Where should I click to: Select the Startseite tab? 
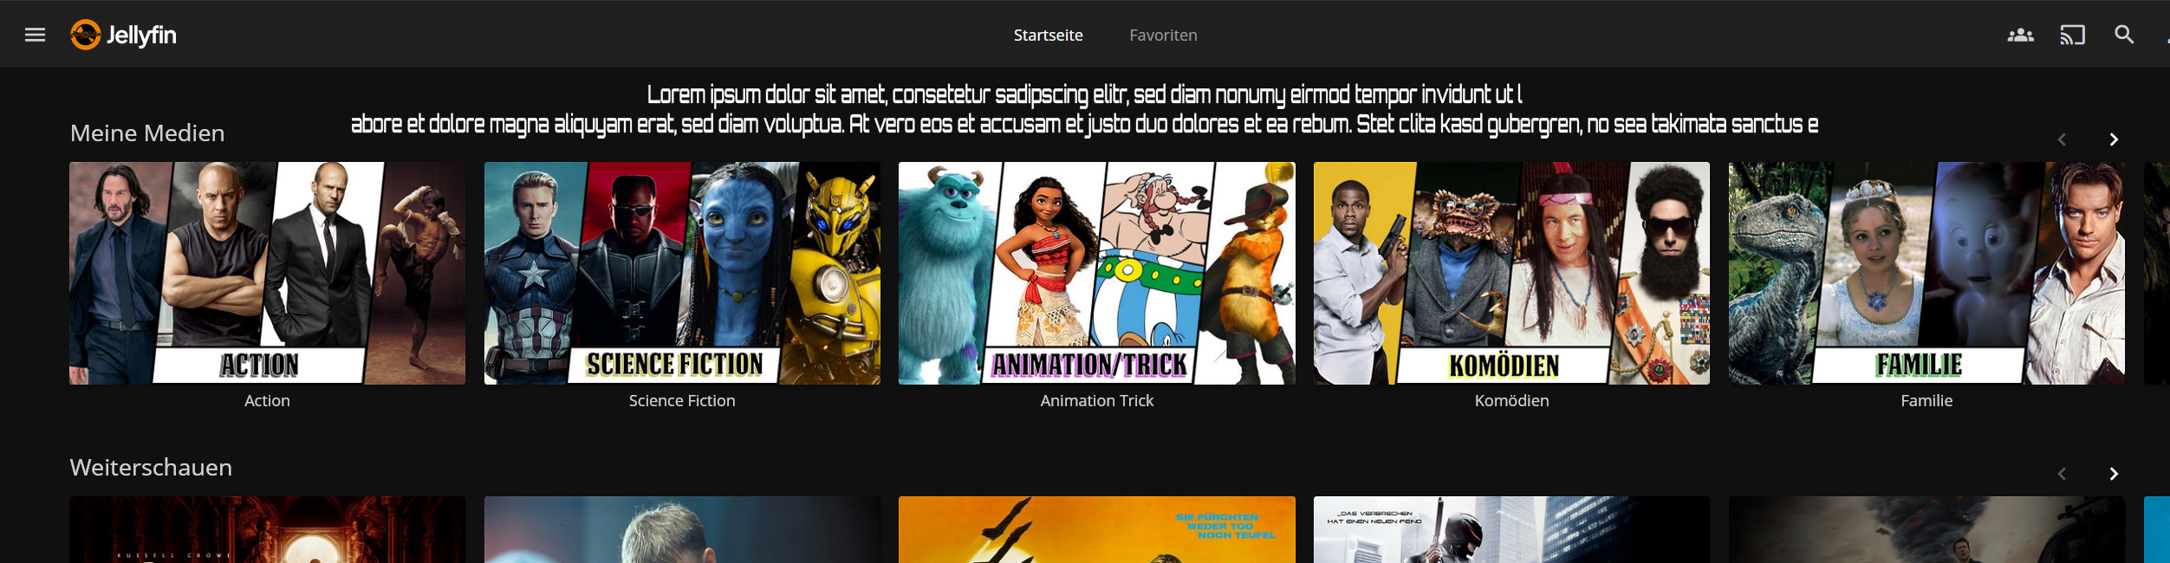pos(1049,36)
